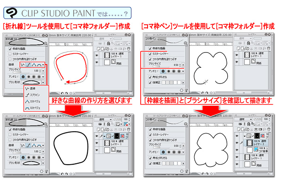This screenshot has width=283, height=180.
Task: Hide レイヤー 1 via its eye in the red-curve screenshot
Action: (x=97, y=55)
